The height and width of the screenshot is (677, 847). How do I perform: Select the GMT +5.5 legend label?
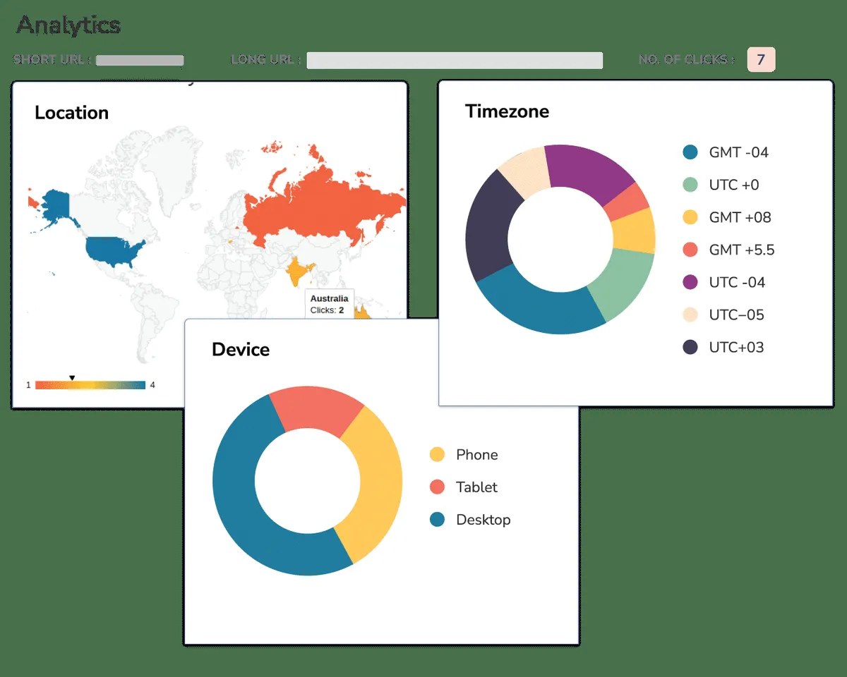pos(742,250)
